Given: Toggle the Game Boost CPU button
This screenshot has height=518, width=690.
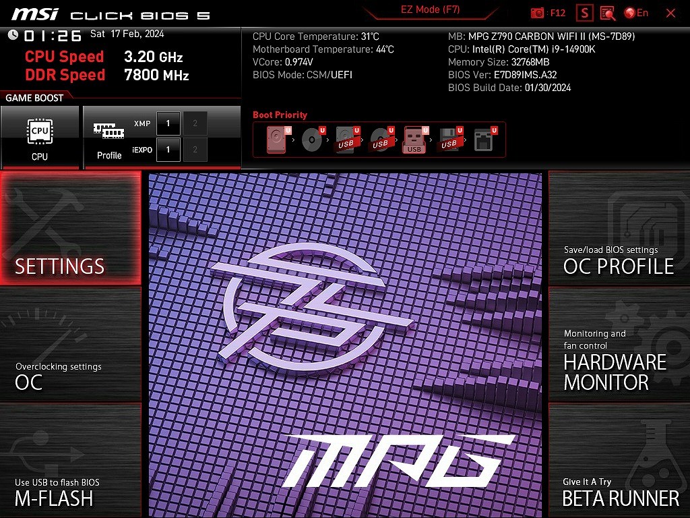Looking at the screenshot, I should coord(40,137).
